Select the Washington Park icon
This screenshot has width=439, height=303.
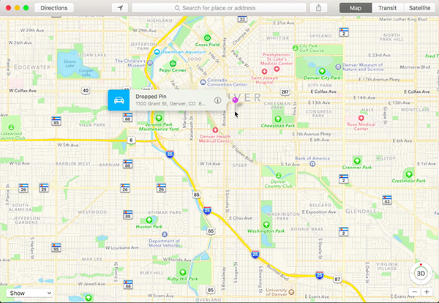pos(266,224)
